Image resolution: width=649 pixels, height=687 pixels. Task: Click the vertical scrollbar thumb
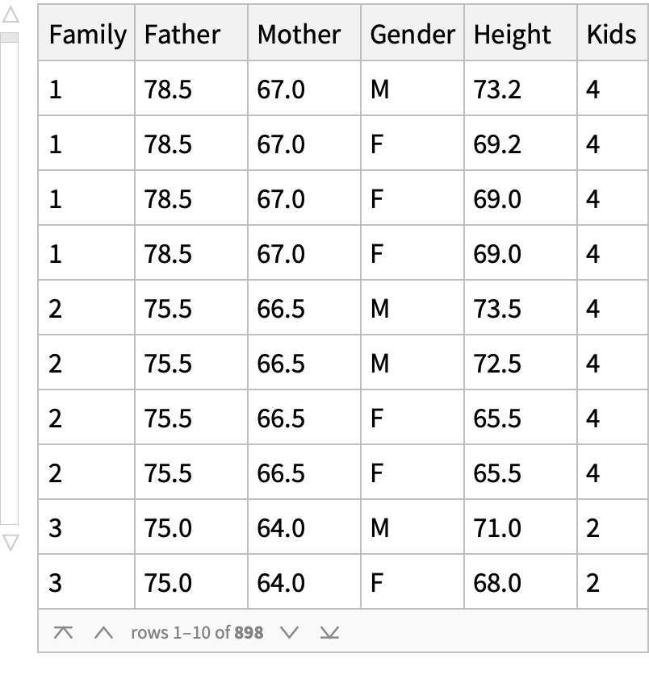(9, 37)
